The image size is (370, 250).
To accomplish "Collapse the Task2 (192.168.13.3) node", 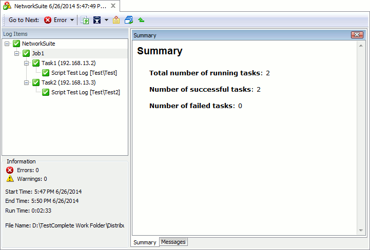I will tap(27, 82).
